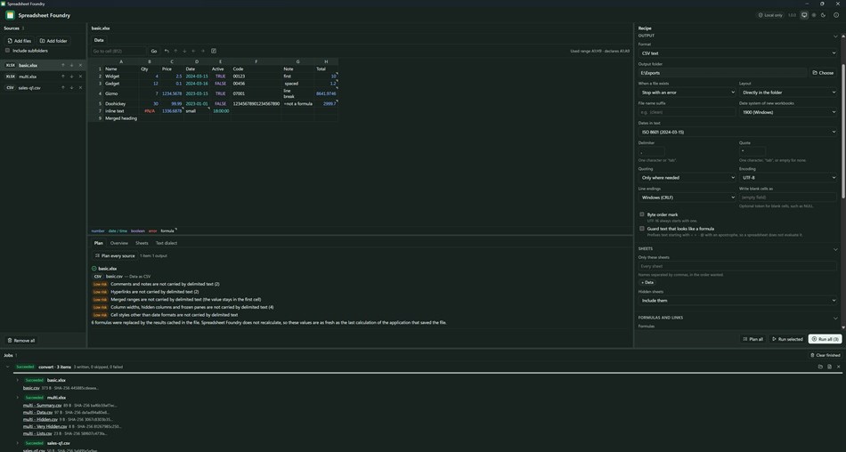Enable Guard text that looks like a formula

642,228
